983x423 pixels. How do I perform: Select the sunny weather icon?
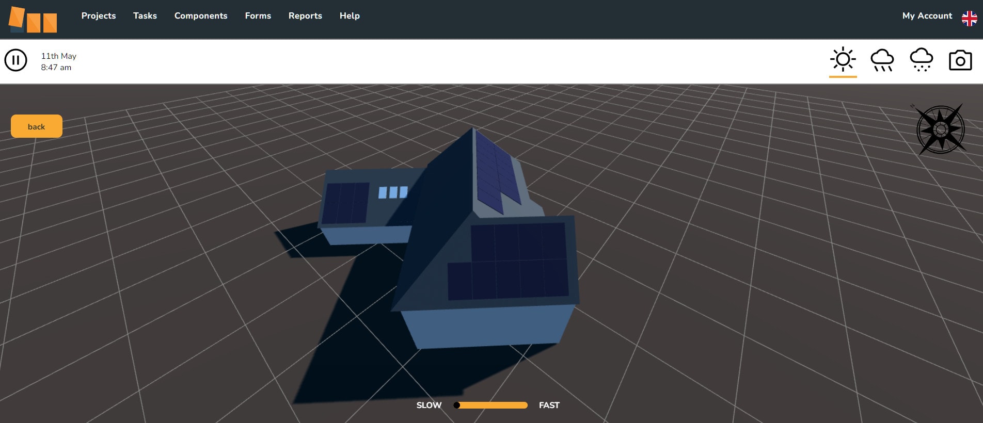tap(843, 60)
